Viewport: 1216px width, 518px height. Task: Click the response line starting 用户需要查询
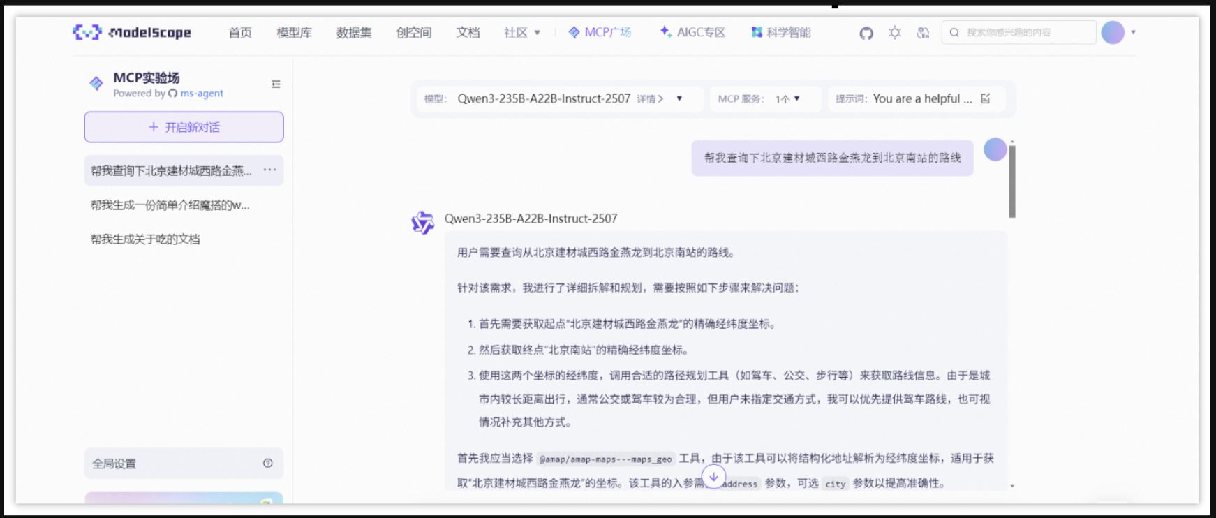click(x=597, y=252)
